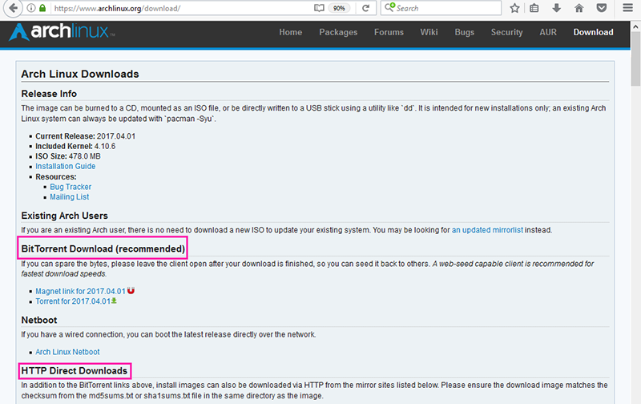641x404 pixels.
Task: Open the Installation Guide link
Action: (x=66, y=167)
